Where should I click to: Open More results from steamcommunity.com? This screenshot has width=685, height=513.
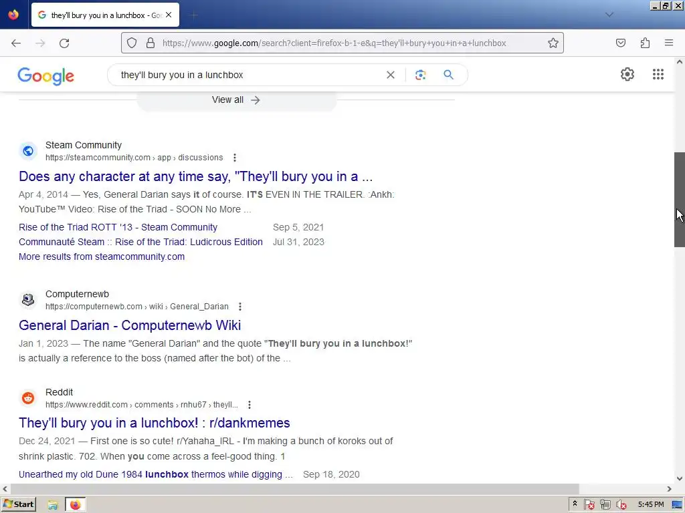coord(102,257)
